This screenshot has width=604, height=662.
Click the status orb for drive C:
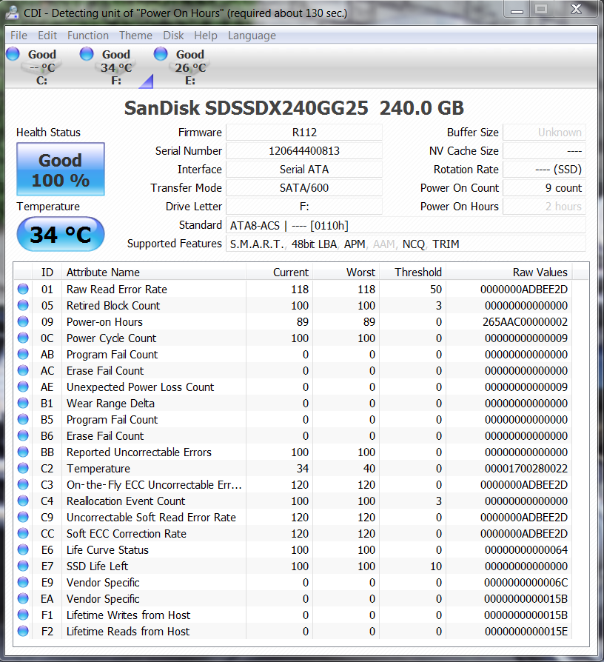point(13,54)
